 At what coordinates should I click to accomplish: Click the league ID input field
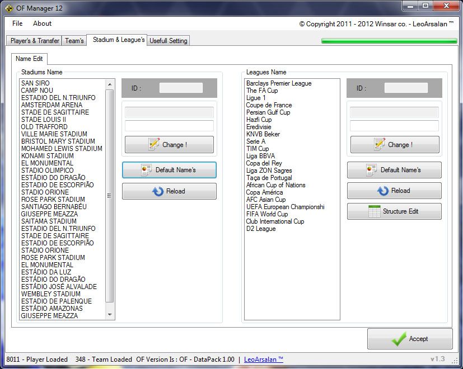[x=406, y=88]
